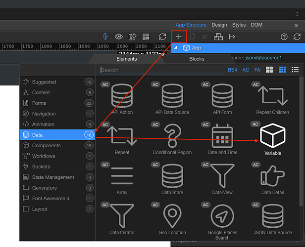Insert the Geo Location element
The height and width of the screenshot is (247, 305).
(172, 219)
